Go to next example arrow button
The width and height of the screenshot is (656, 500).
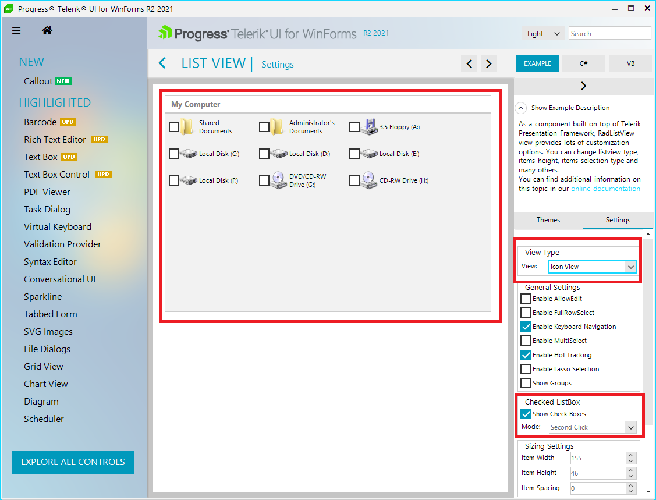489,63
